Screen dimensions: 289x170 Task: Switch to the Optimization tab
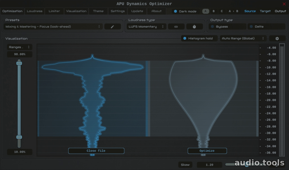coord(12,11)
